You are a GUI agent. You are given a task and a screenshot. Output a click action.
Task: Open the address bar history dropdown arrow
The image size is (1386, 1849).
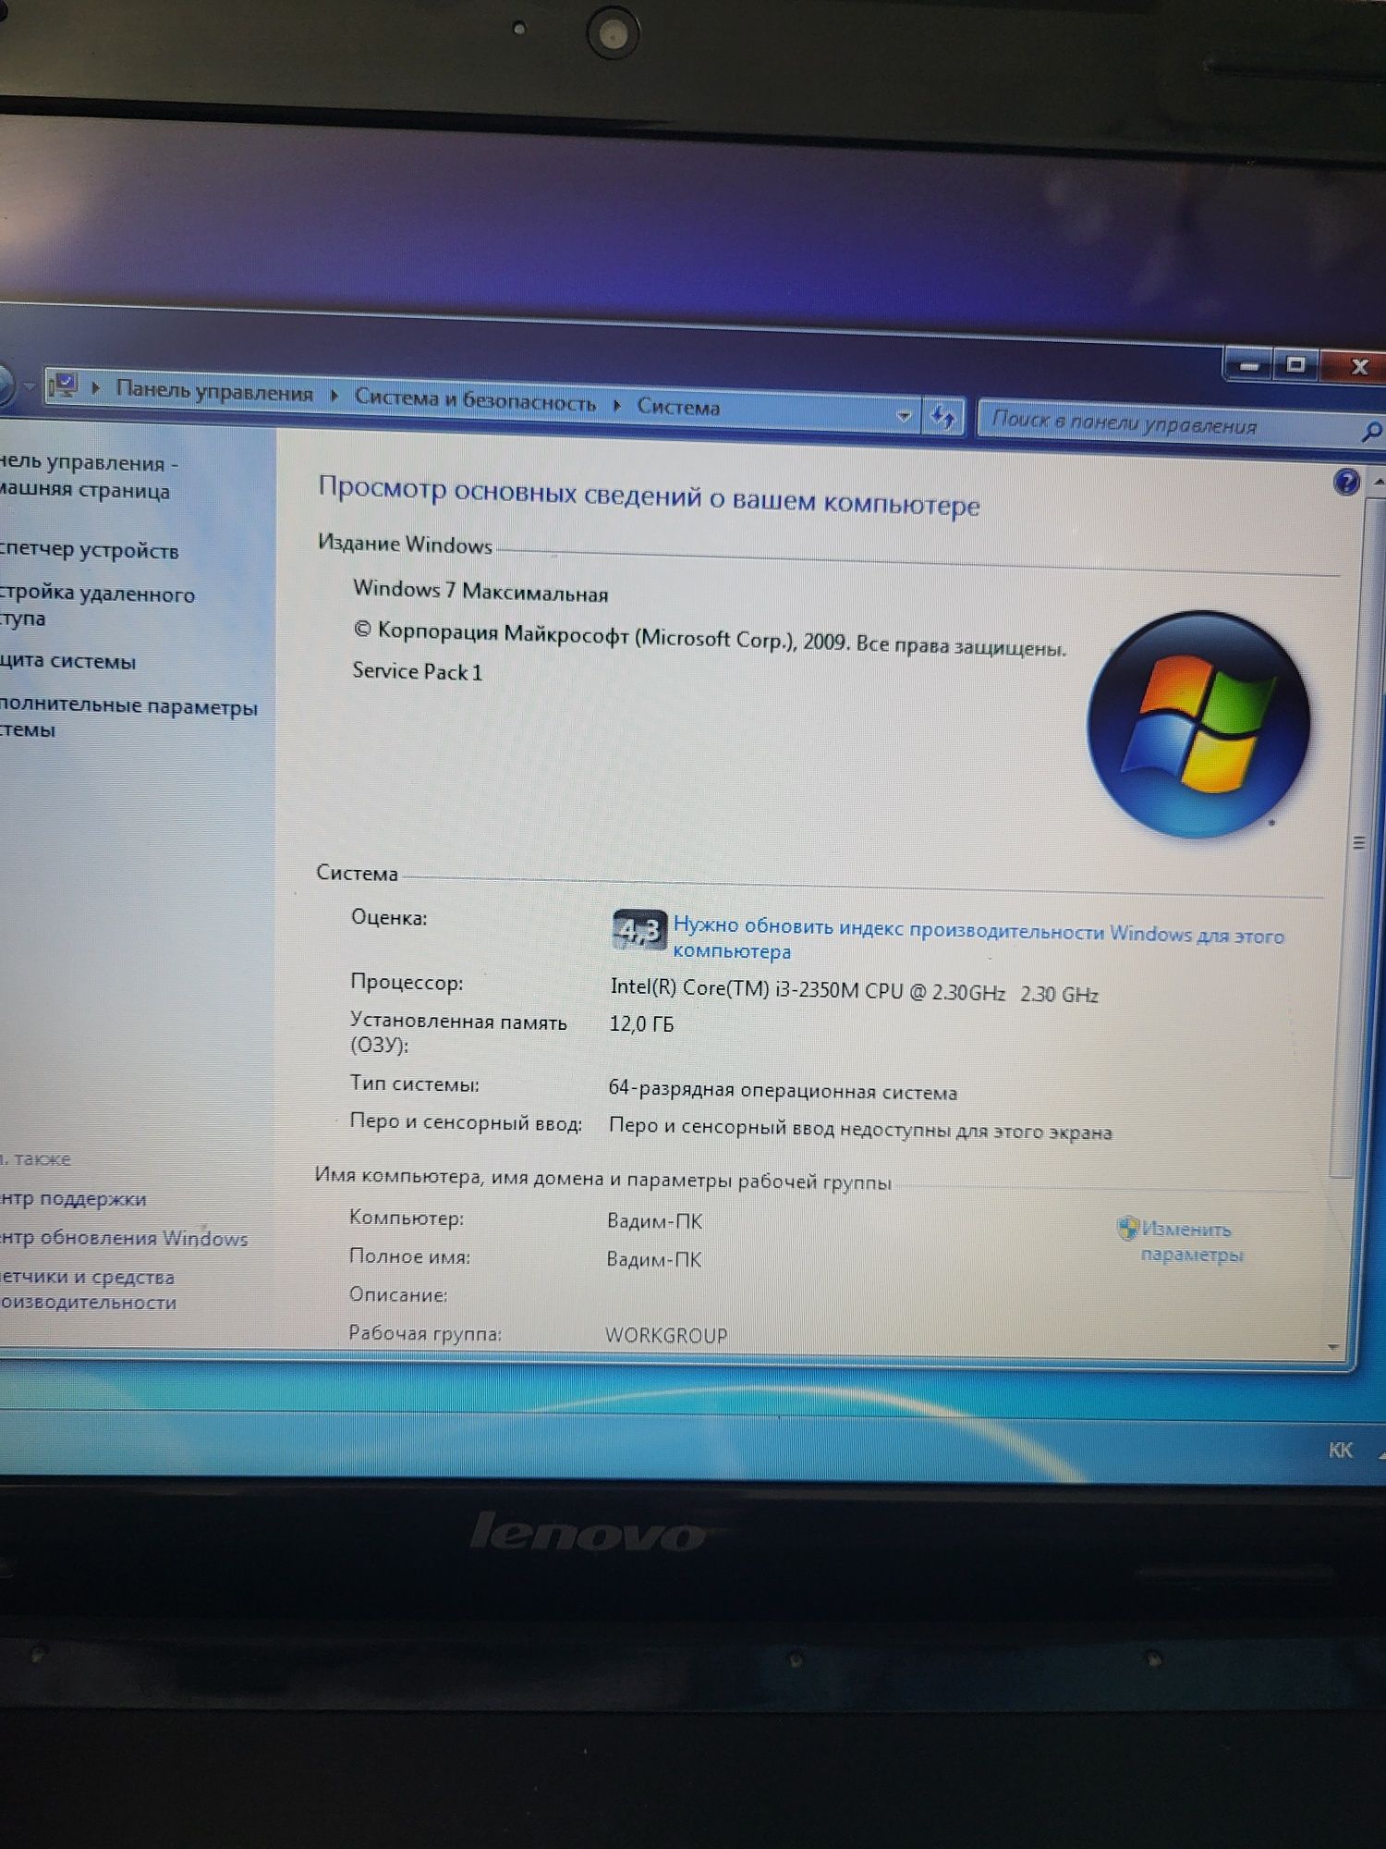point(904,415)
